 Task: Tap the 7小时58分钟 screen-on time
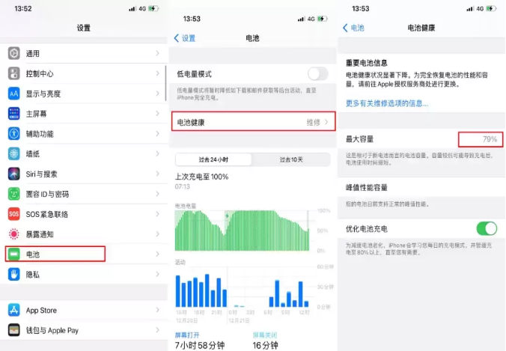click(x=200, y=346)
